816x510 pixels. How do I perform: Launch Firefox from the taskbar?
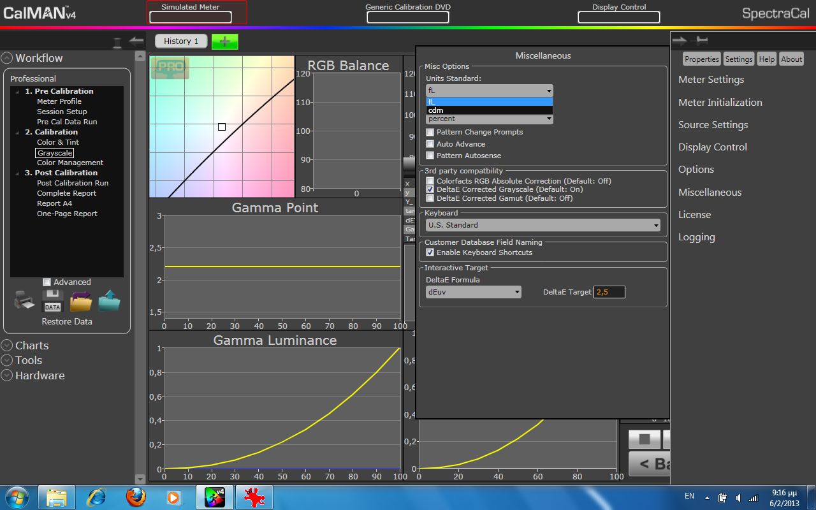(136, 497)
